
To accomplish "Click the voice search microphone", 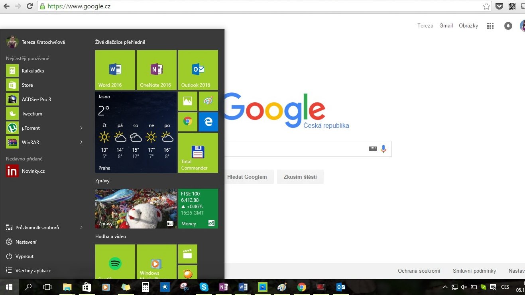I will pyautogui.click(x=383, y=149).
